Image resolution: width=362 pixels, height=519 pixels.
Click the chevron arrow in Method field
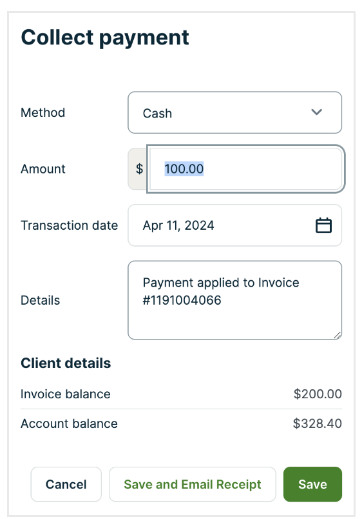(316, 112)
